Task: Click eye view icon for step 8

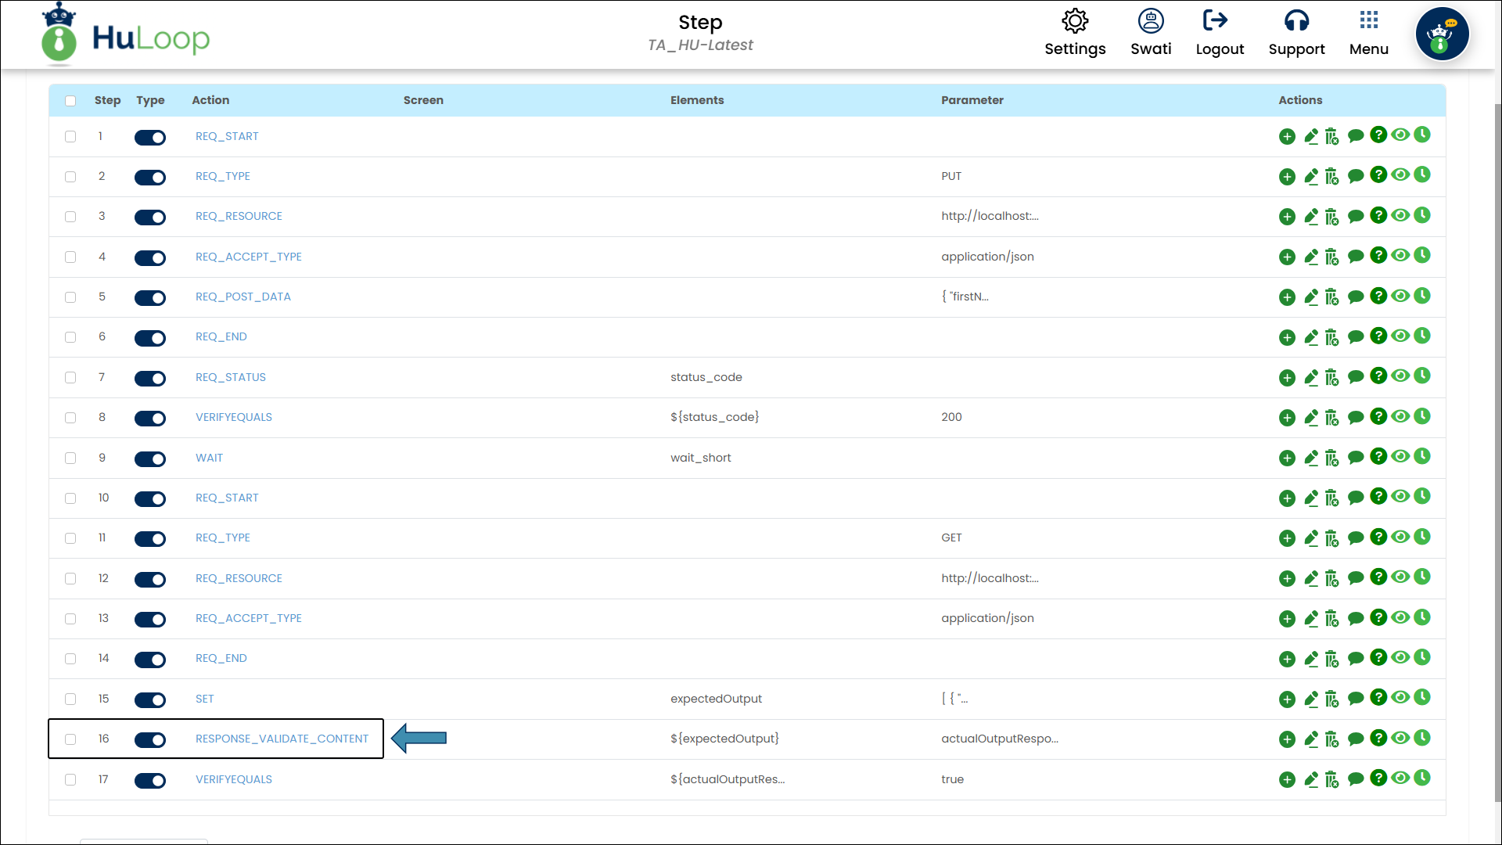Action: 1400,416
